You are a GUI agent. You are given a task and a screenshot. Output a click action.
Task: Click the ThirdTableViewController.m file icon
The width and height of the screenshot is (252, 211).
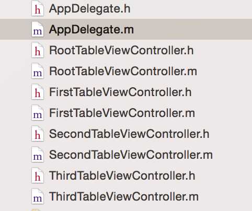[x=38, y=196]
